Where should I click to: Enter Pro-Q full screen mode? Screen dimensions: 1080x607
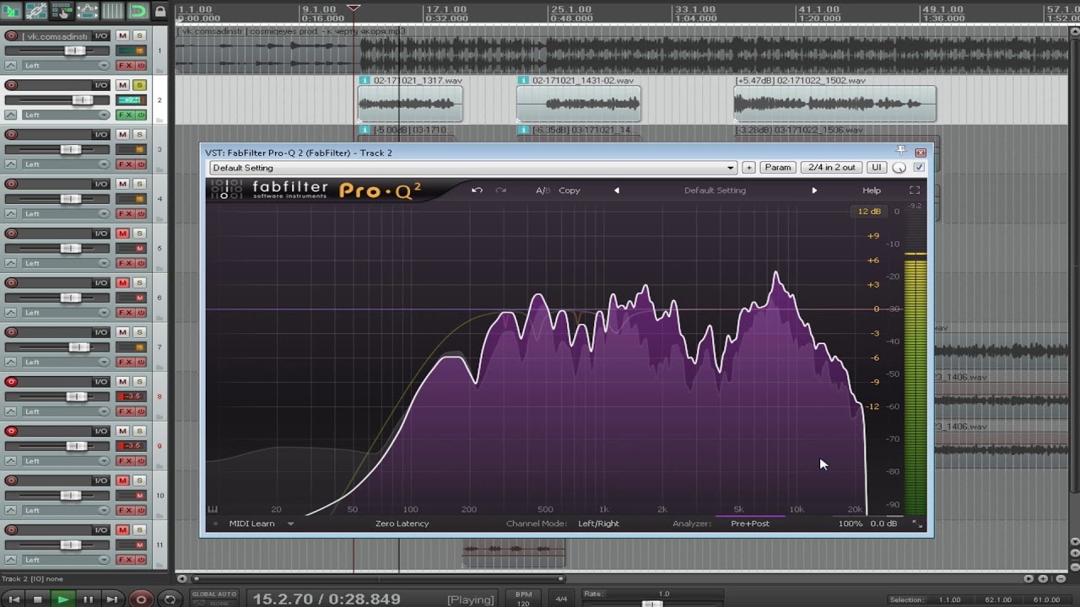coord(915,191)
